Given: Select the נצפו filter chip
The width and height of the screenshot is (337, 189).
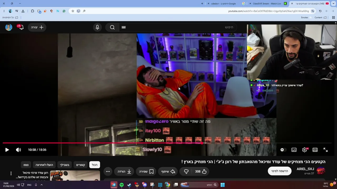Looking at the screenshot, I should point(26,165).
